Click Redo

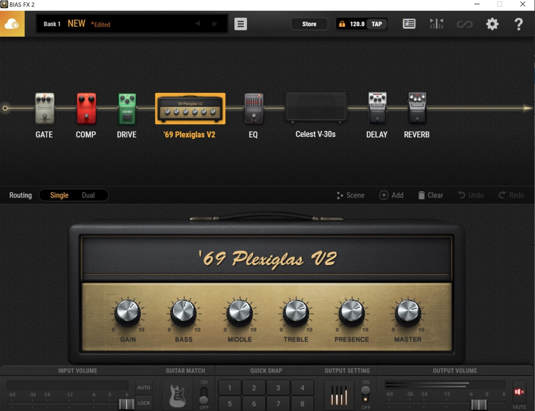(x=511, y=195)
